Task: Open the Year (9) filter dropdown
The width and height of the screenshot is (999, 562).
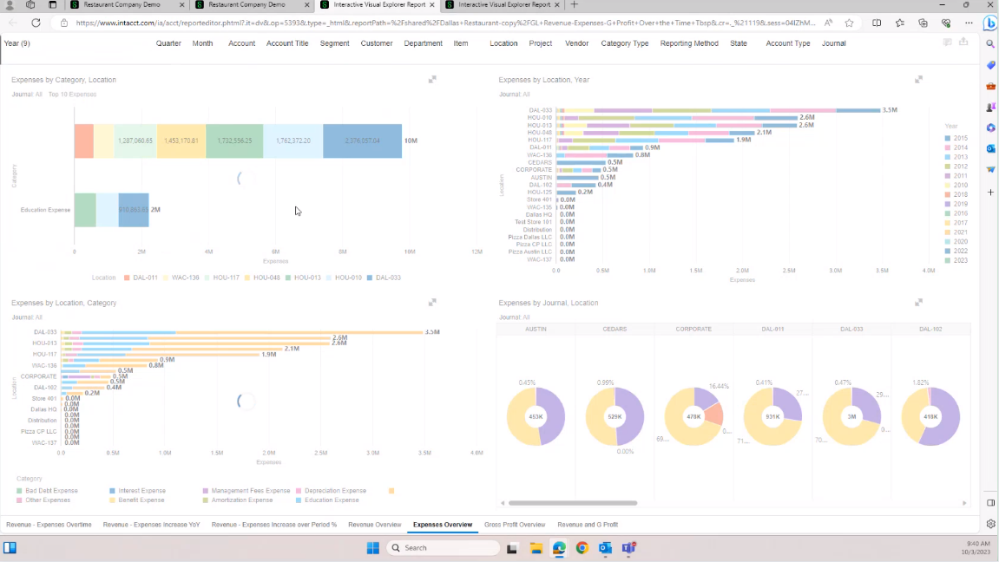Action: (17, 42)
